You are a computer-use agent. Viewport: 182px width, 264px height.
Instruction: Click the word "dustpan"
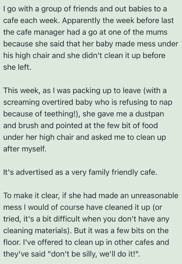pos(150,114)
